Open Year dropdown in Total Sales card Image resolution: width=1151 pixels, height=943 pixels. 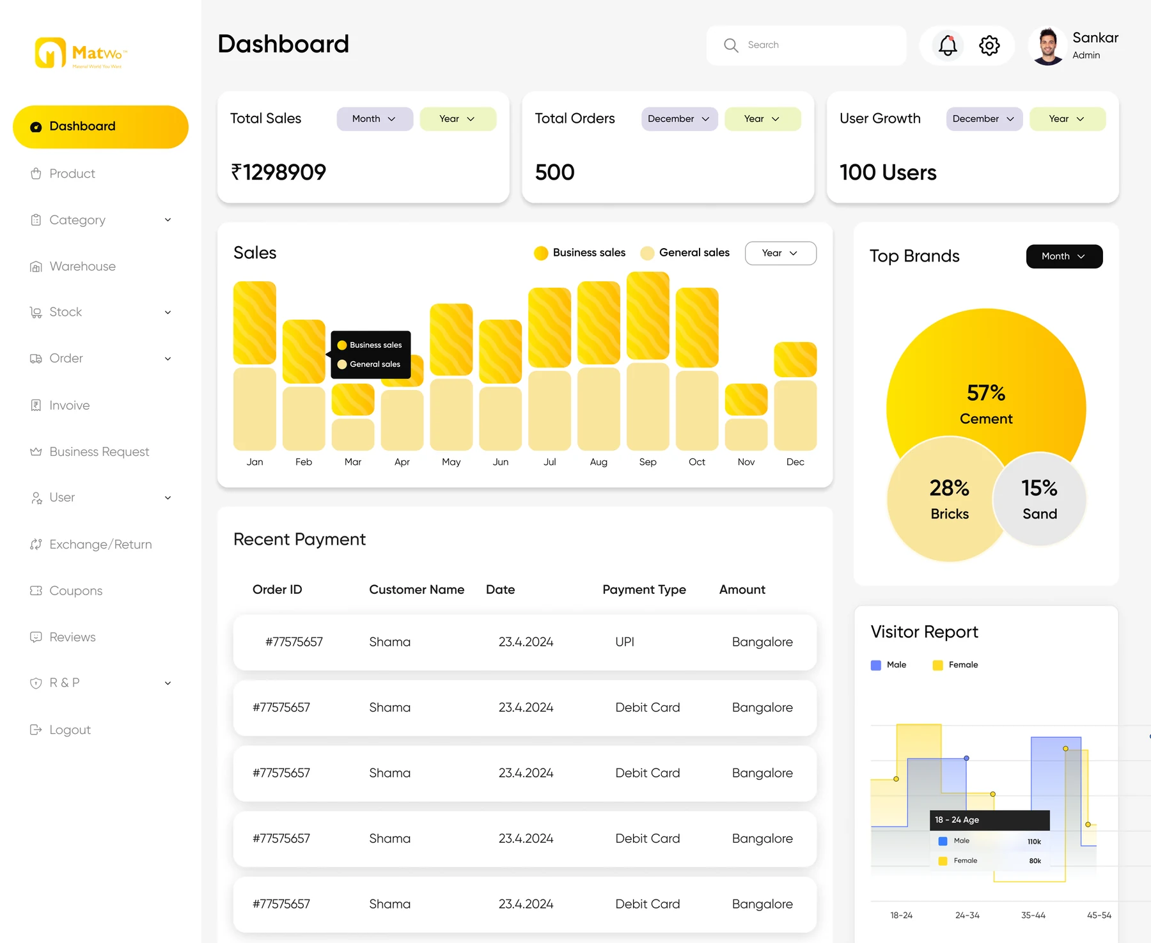(x=458, y=119)
